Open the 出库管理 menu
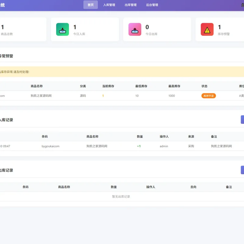Screen dimensions: 244x244 tap(131, 5)
